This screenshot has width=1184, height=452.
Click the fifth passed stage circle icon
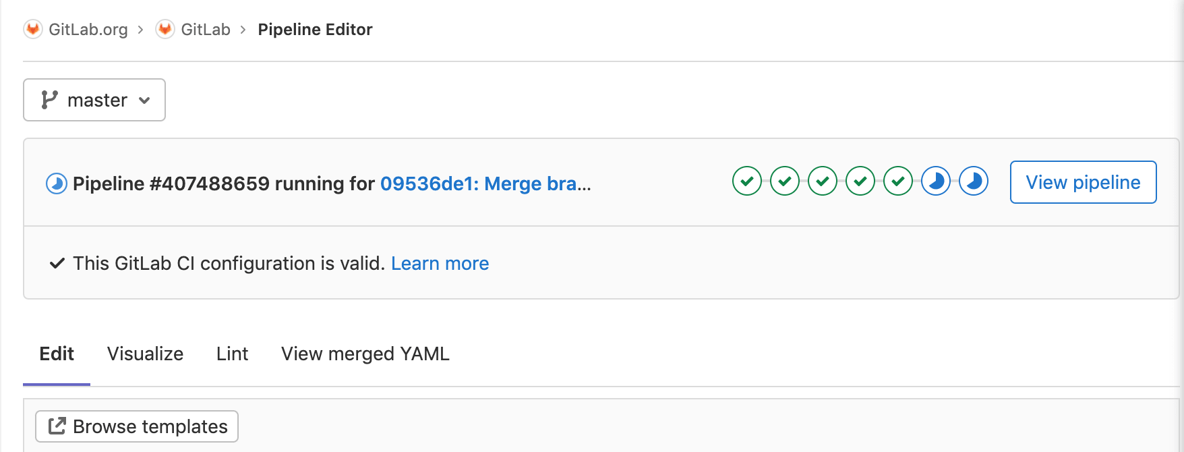pyautogui.click(x=897, y=181)
